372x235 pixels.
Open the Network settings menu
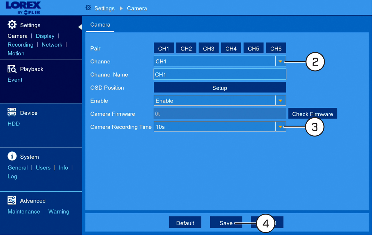click(52, 45)
